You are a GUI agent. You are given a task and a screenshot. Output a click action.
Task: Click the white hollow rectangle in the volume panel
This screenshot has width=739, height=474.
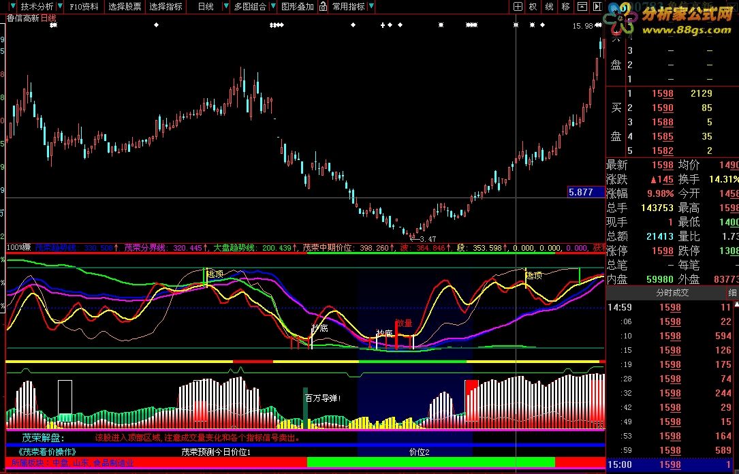coord(65,397)
